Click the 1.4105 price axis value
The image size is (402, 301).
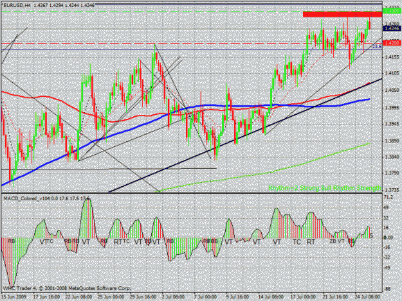[x=392, y=73]
